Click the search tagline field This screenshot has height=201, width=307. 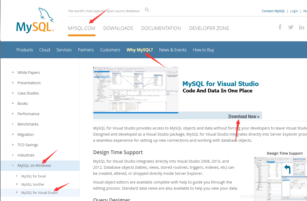tap(104, 11)
